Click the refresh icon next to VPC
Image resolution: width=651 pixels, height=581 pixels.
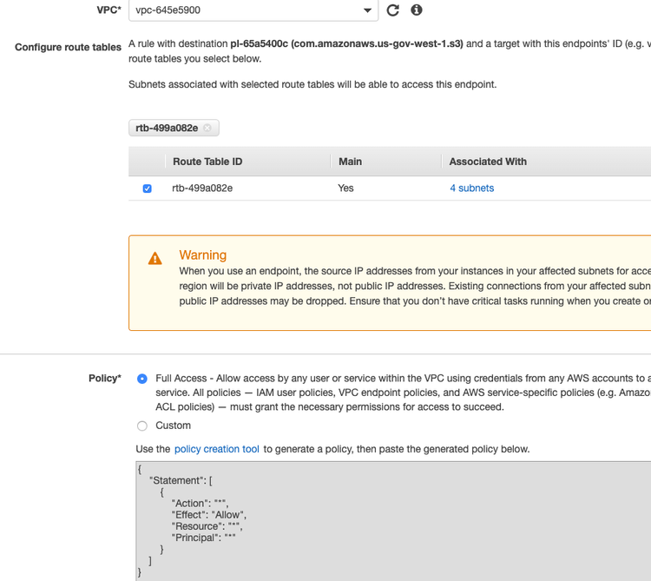tap(393, 10)
